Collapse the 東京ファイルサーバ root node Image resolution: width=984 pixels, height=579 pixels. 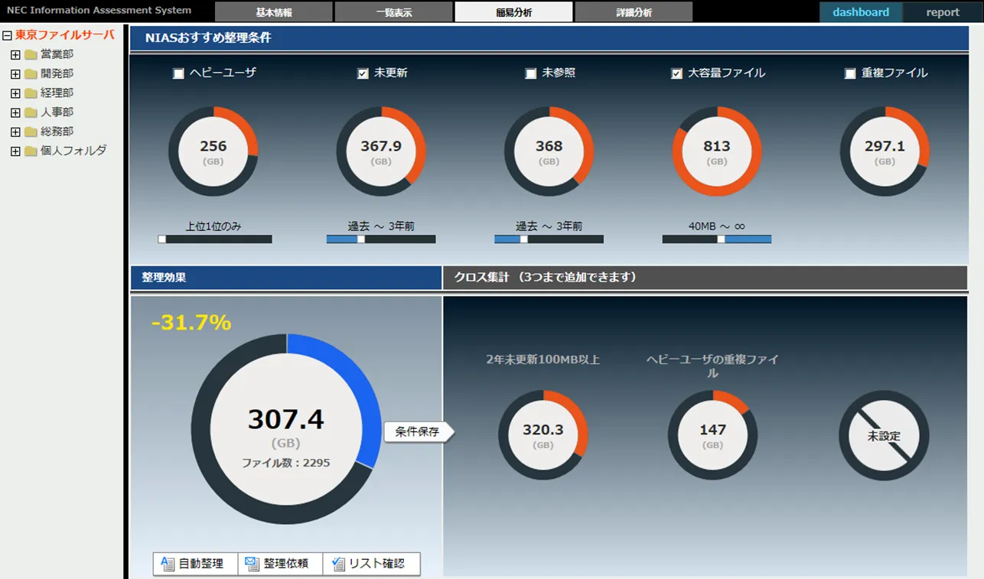[8, 35]
